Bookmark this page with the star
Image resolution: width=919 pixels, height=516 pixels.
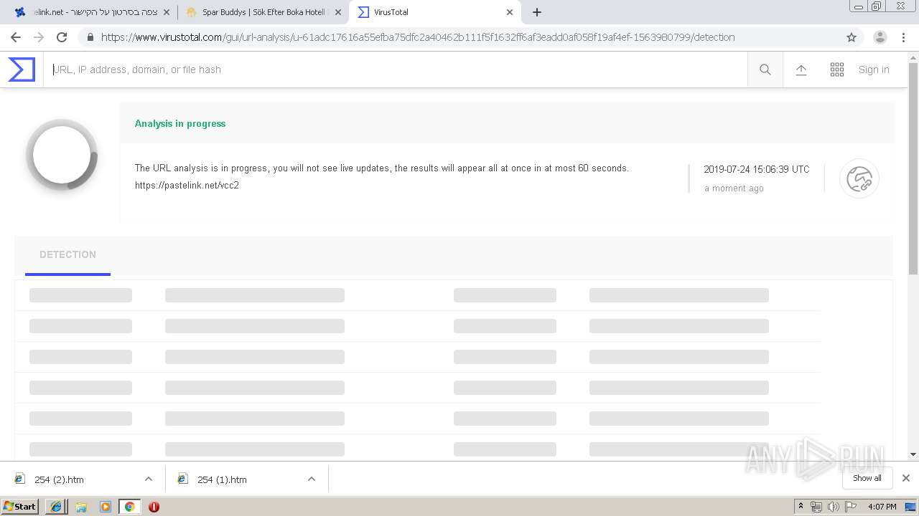point(852,37)
